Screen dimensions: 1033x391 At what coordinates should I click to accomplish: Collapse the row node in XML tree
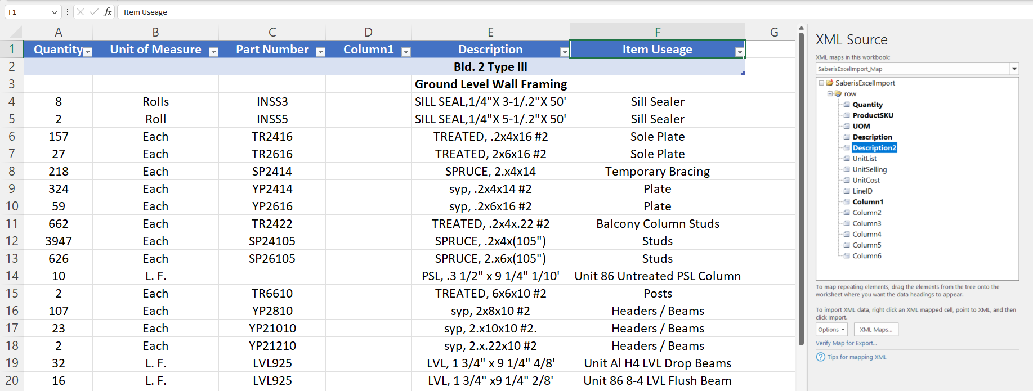coord(830,94)
